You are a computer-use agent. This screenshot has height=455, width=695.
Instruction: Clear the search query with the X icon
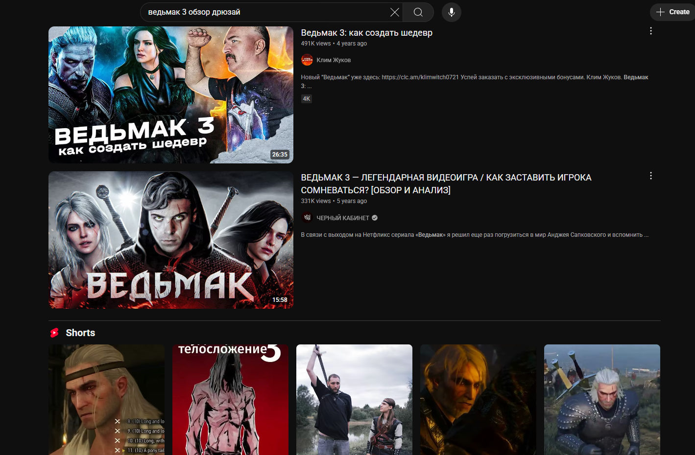pyautogui.click(x=395, y=12)
